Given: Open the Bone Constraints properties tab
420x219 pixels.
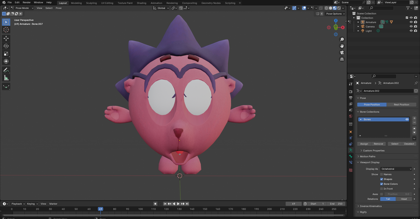Looking at the screenshot, I should [350, 162].
